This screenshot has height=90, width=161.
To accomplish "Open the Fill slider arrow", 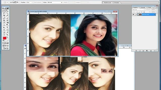I will [x=156, y=12].
